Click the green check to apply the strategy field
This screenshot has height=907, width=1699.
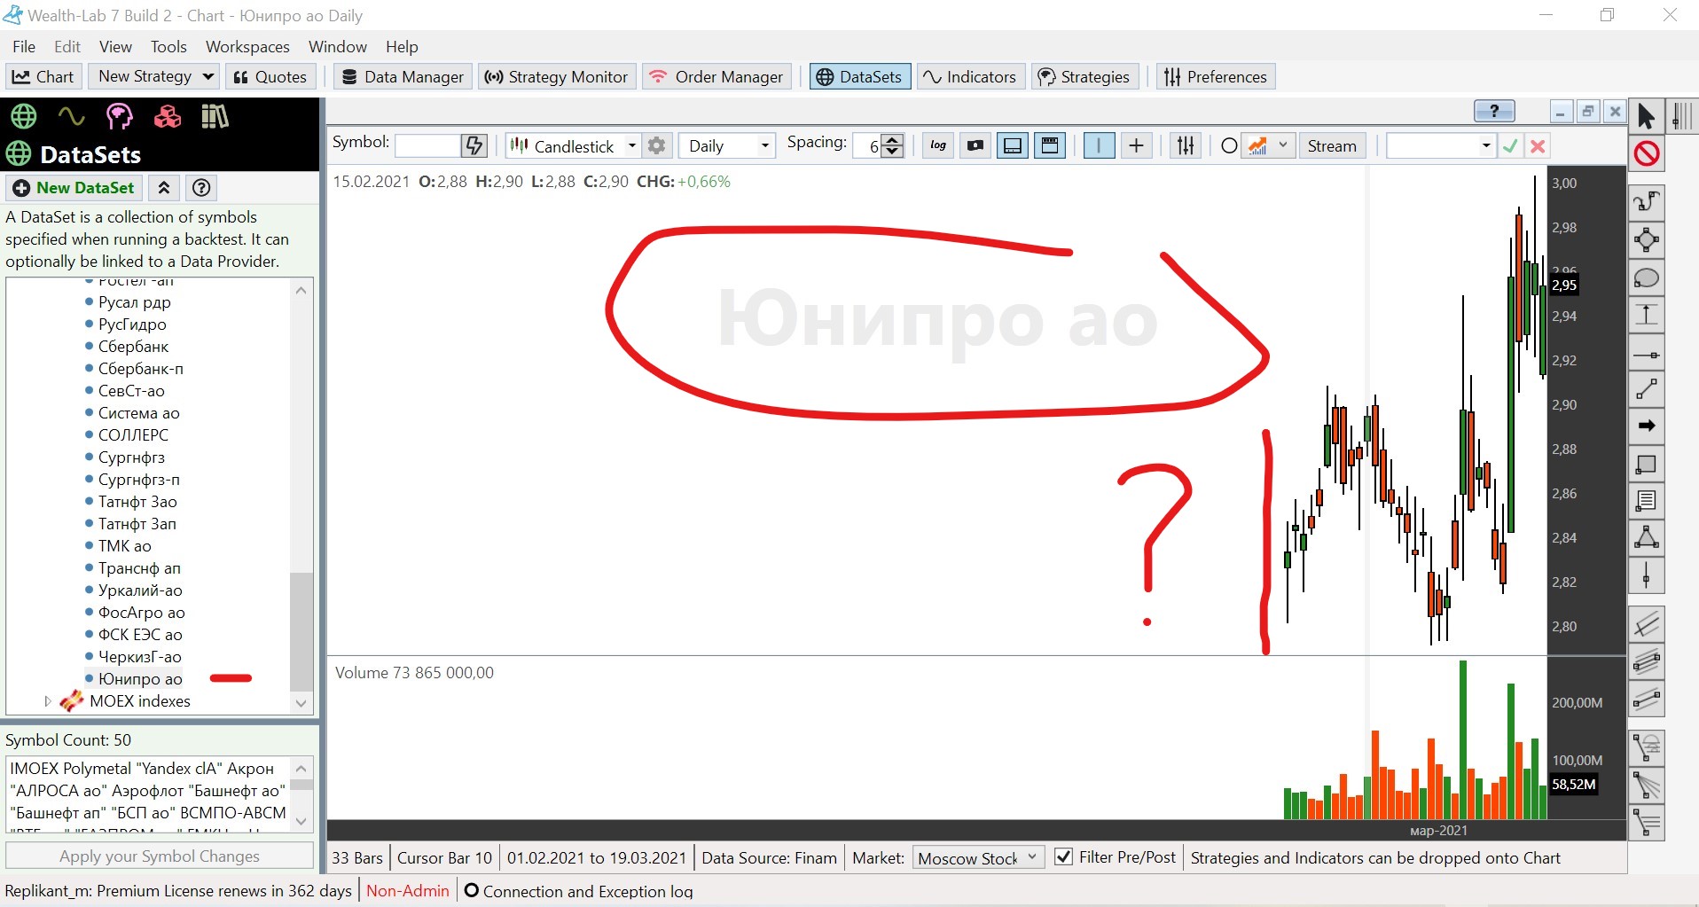[x=1510, y=145]
